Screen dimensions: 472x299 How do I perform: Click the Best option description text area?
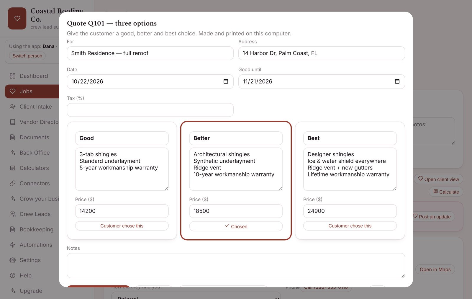point(350,169)
